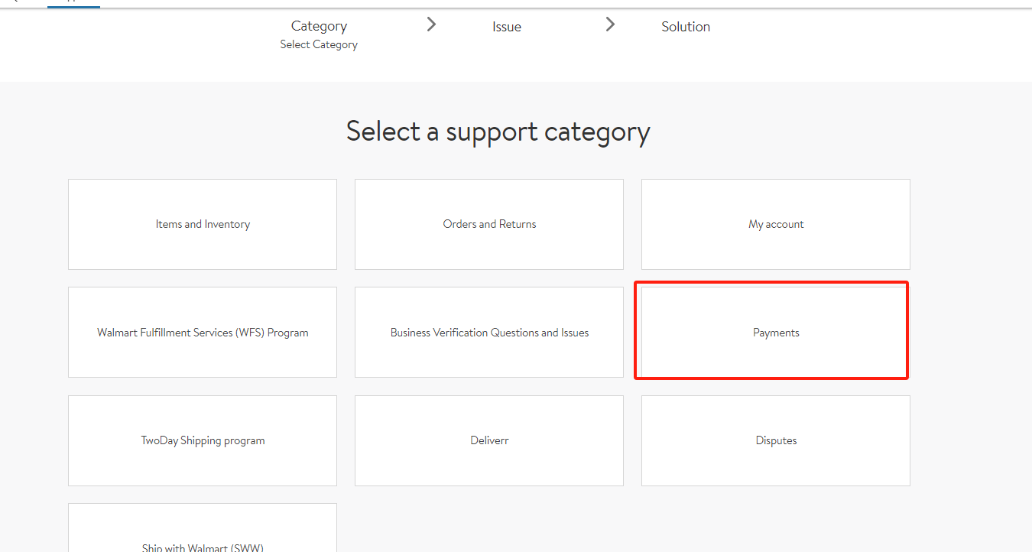Viewport: 1032px width, 552px height.
Task: Pick the Ship with Walmart (SWW) card
Action: point(203,535)
